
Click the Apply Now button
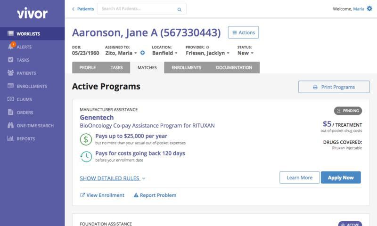pyautogui.click(x=341, y=178)
